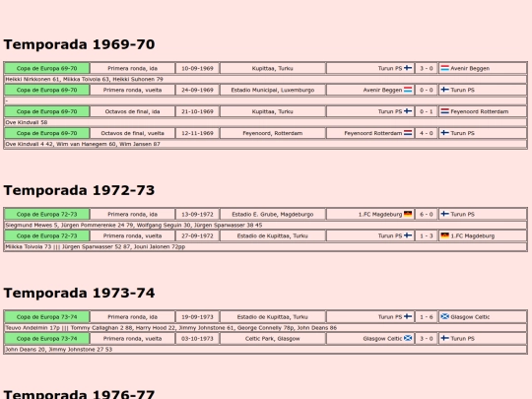Select the 'Temporada 1969-70' heading
Viewport: 532px width, 399px height.
(79, 44)
